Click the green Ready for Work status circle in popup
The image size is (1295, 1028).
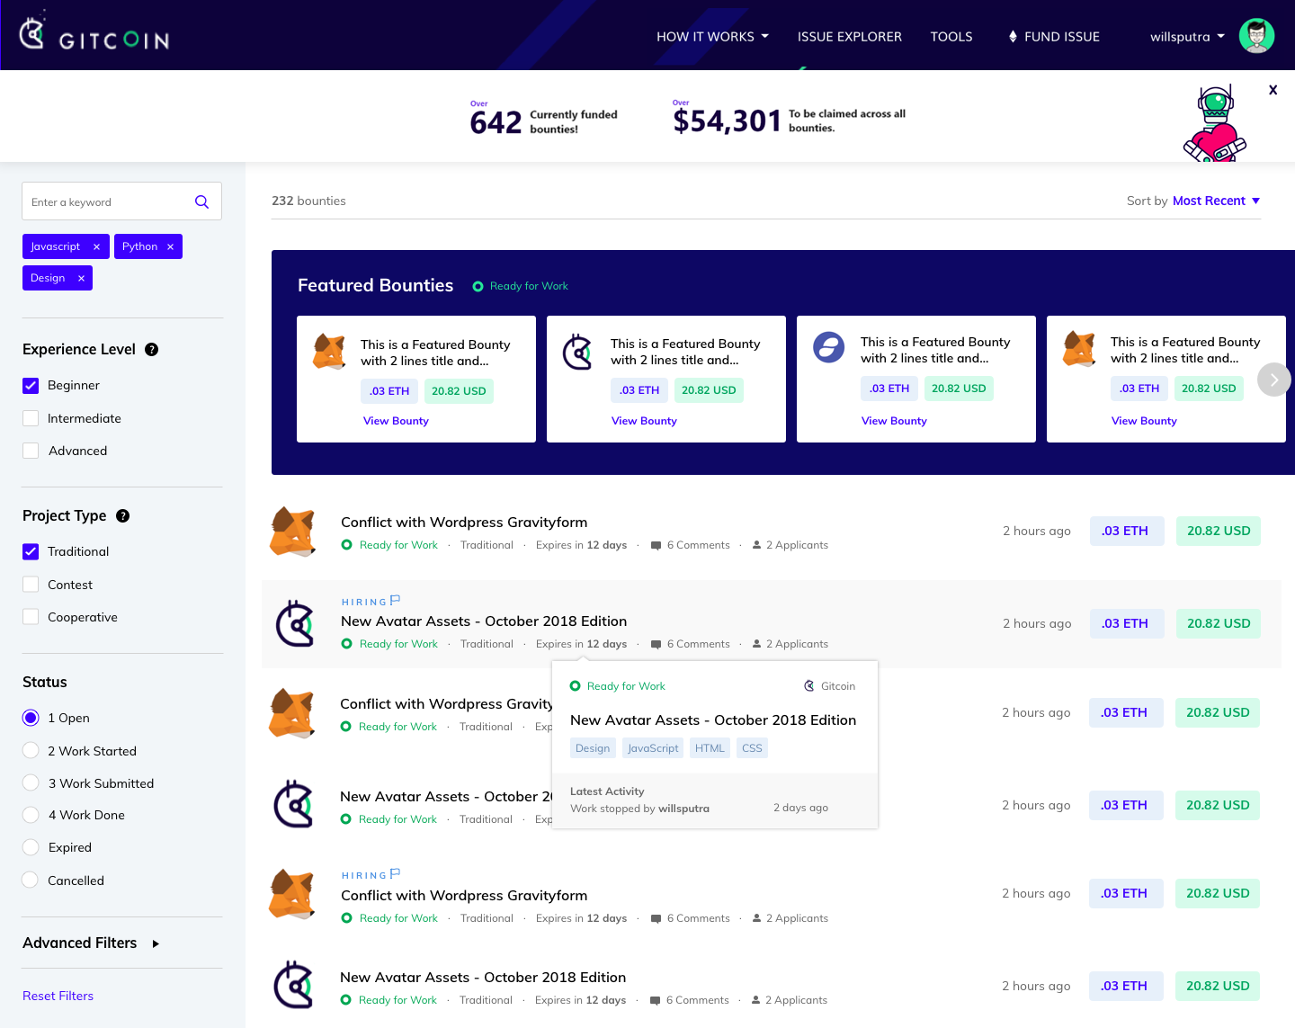point(575,686)
